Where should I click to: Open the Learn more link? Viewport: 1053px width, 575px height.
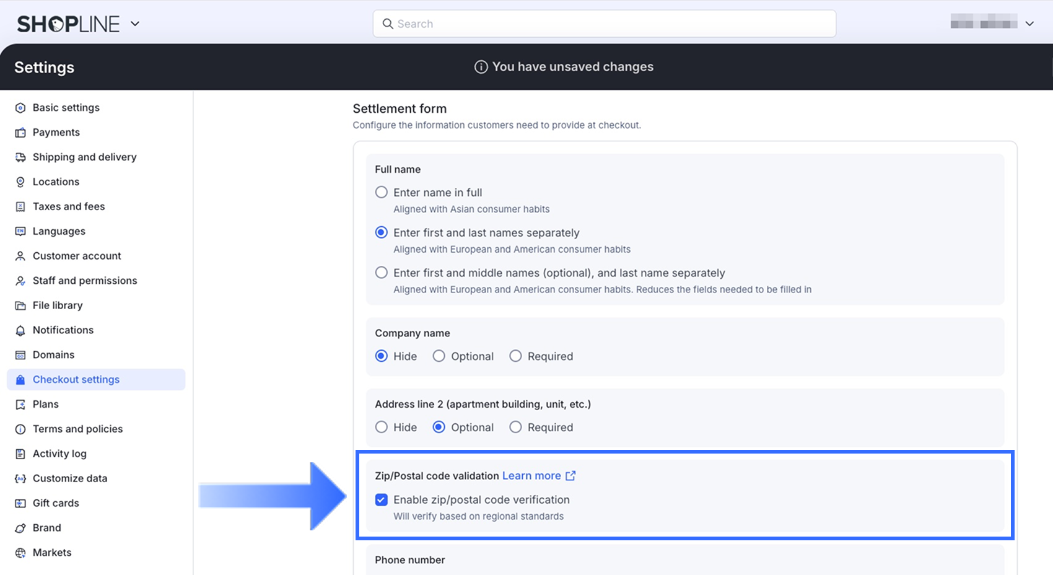click(531, 476)
